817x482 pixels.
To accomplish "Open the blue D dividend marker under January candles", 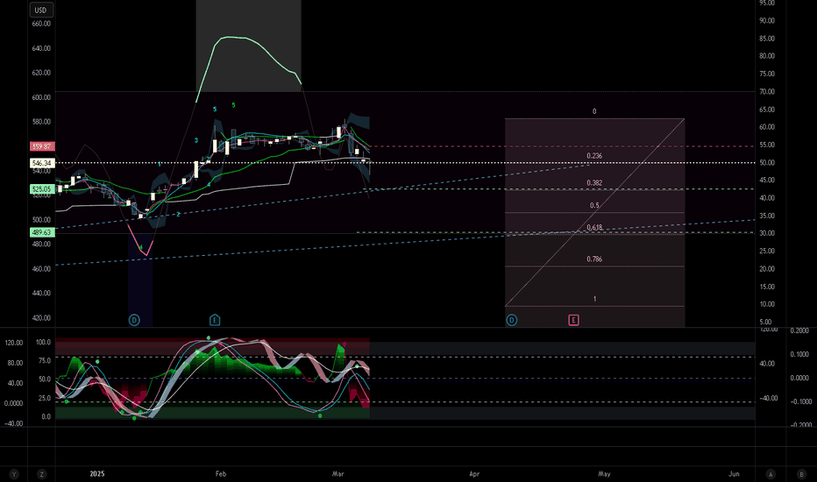I will [134, 320].
